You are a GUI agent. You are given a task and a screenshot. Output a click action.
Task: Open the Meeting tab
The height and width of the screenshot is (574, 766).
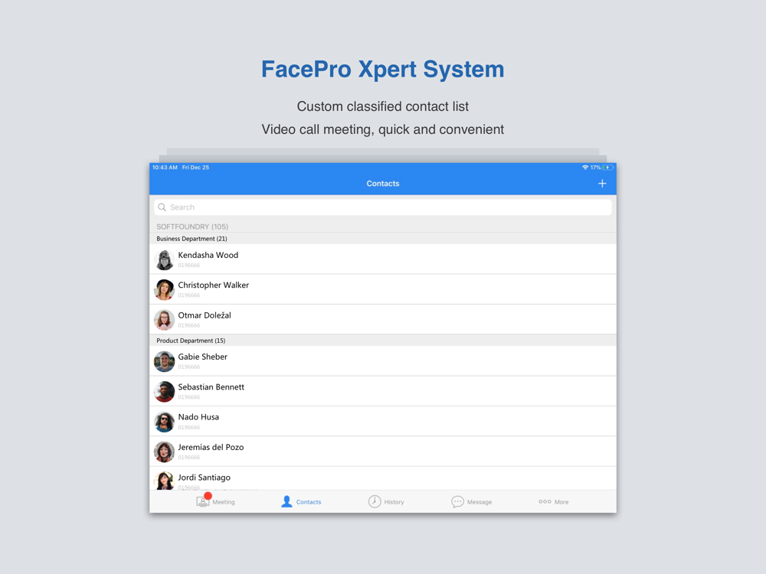pyautogui.click(x=215, y=501)
